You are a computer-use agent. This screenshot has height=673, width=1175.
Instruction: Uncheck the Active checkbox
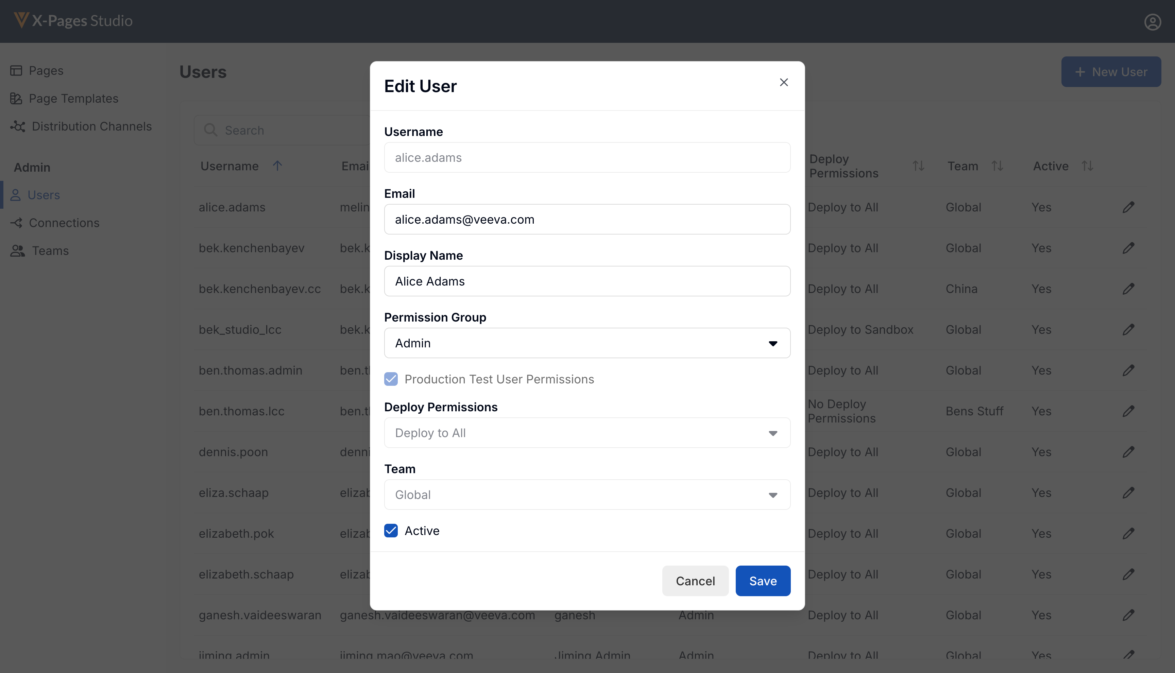(x=391, y=531)
